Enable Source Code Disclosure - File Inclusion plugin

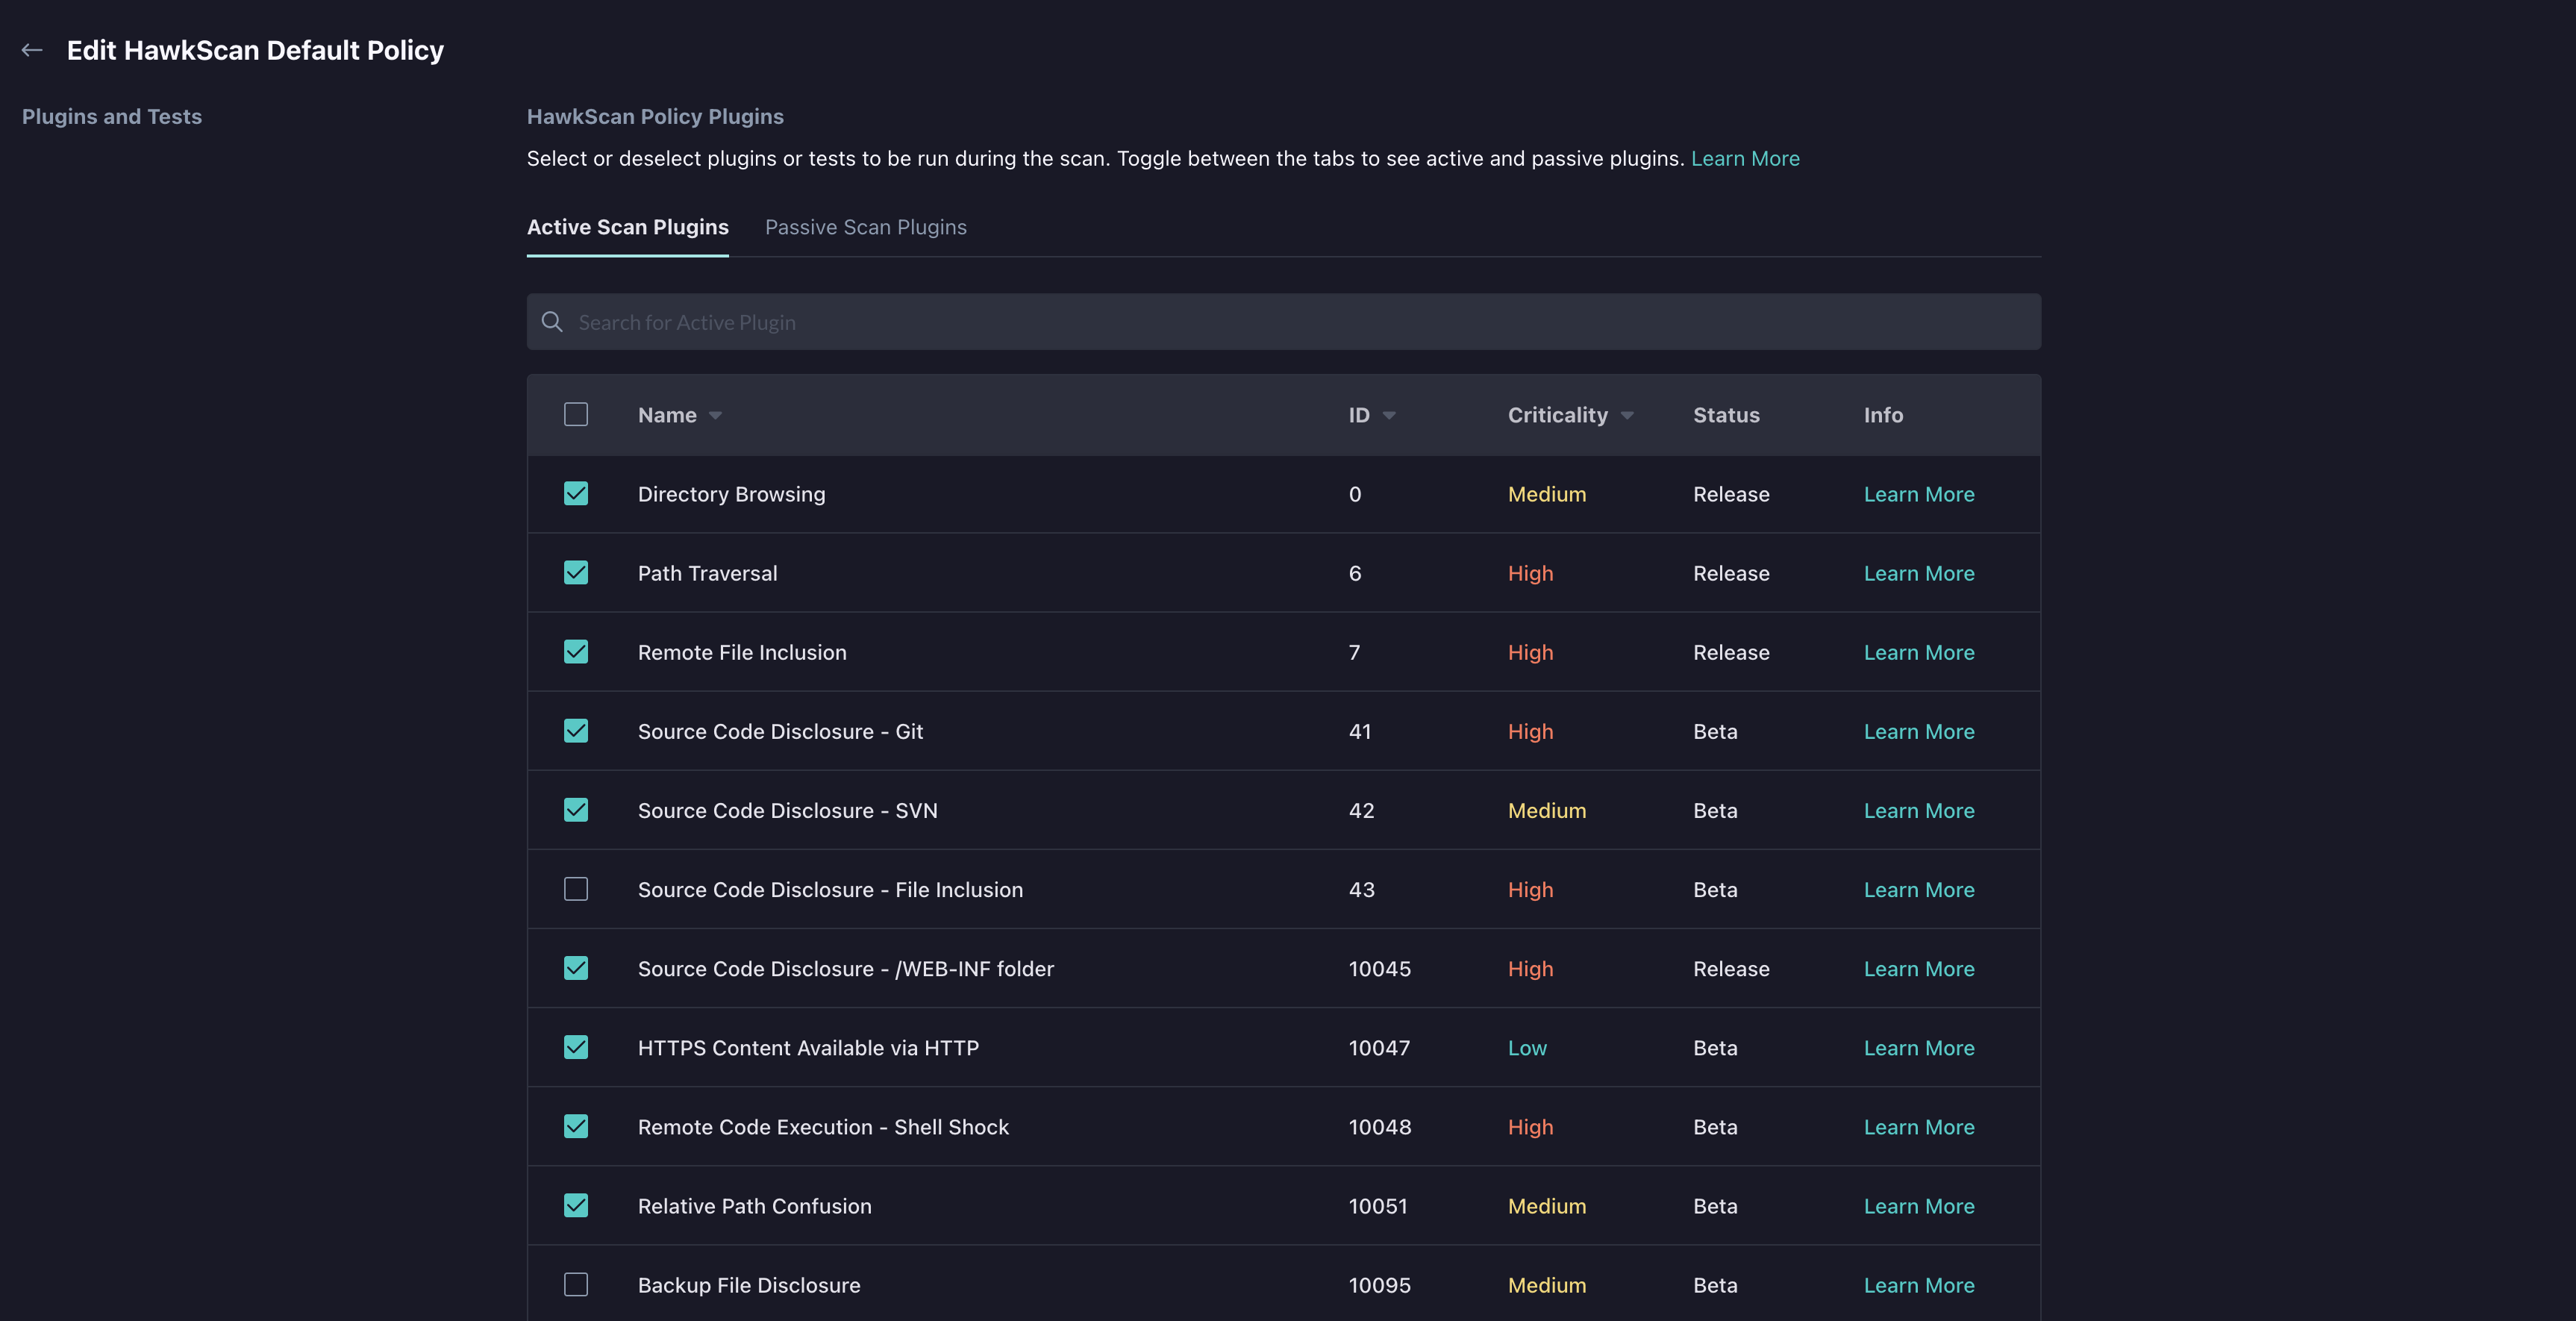[576, 888]
